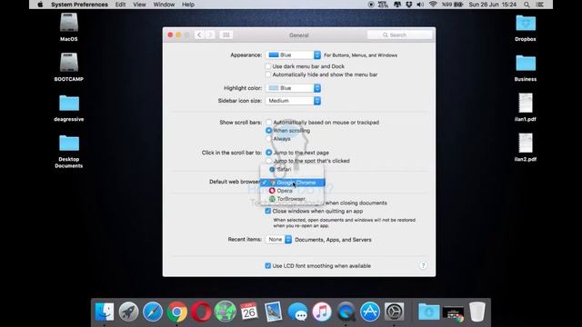Screen dimensions: 582x327
Task: Click the Dropbox menu bar icon
Action: (408, 5)
